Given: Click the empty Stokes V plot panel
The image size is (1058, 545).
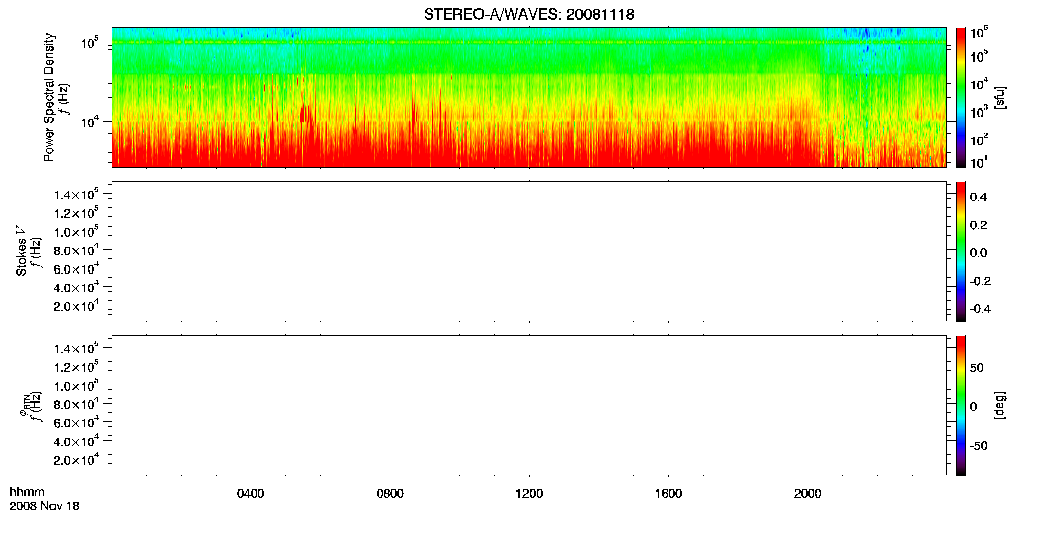Looking at the screenshot, I should tap(529, 251).
